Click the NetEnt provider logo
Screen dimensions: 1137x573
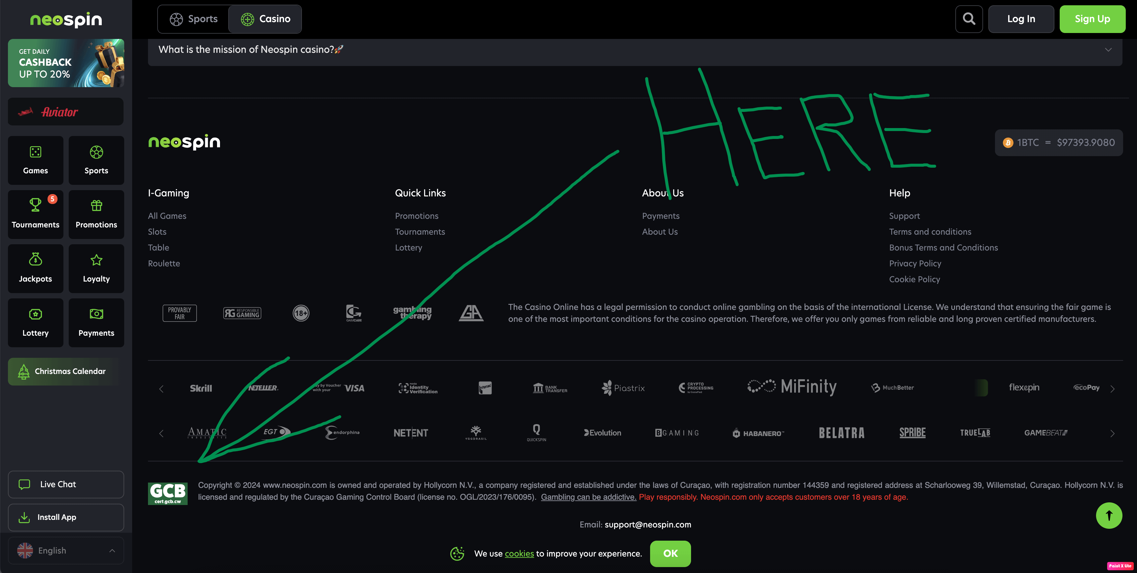pyautogui.click(x=411, y=433)
